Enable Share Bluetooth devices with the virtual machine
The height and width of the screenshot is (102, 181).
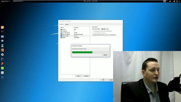(93, 35)
